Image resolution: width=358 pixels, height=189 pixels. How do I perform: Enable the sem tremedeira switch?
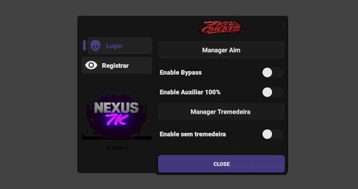[x=273, y=134]
